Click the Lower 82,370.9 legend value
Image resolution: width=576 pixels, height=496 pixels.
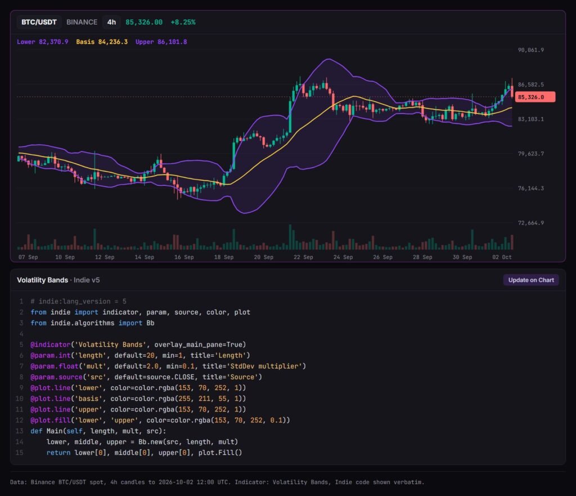(x=43, y=42)
